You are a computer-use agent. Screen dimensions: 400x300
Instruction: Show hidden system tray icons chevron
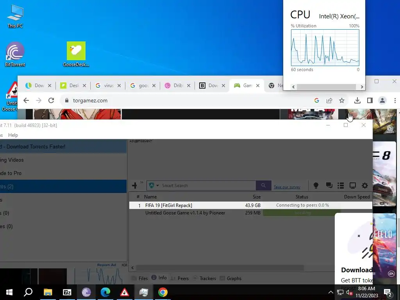[x=330, y=292]
